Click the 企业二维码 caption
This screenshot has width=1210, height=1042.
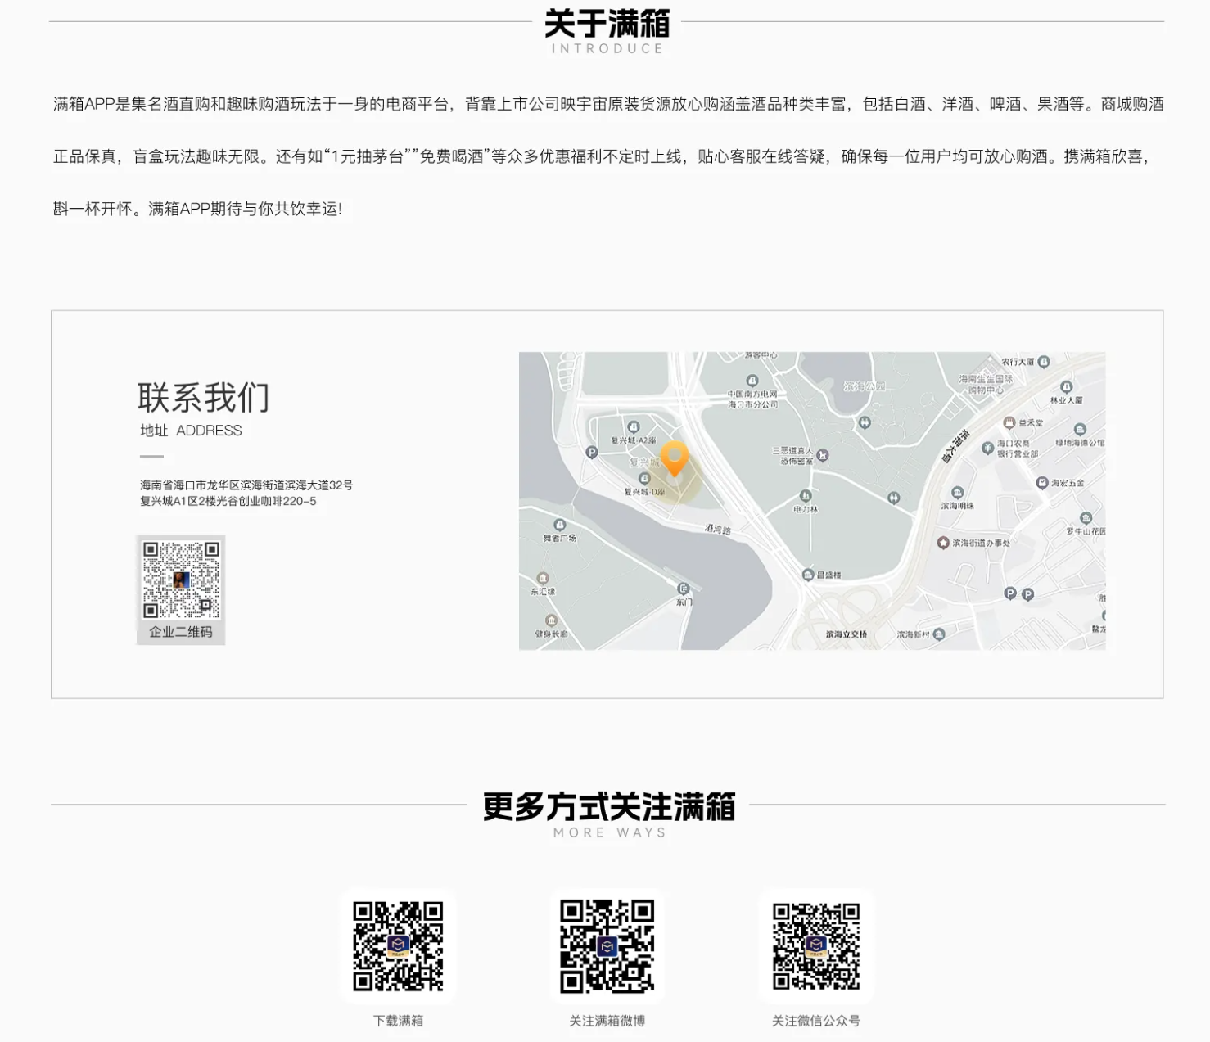tap(181, 632)
